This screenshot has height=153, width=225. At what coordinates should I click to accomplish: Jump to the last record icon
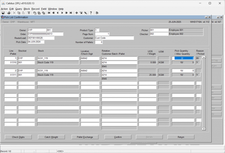click(x=71, y=13)
